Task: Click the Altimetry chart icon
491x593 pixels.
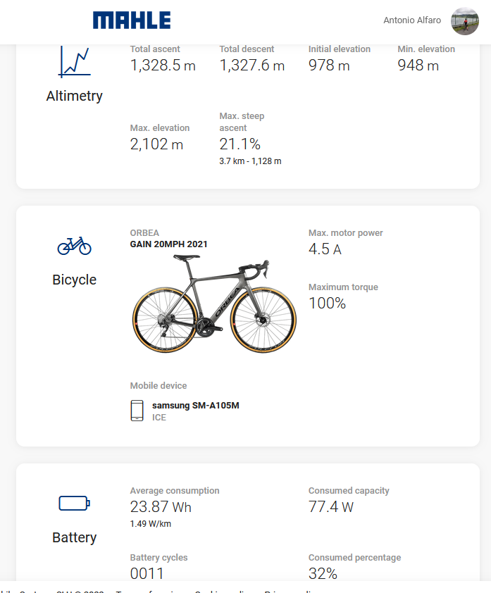Action: 74,62
